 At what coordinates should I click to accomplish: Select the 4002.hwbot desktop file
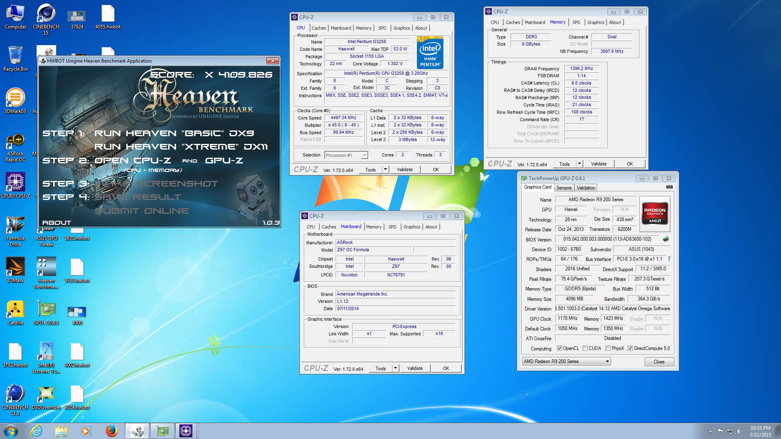77,354
